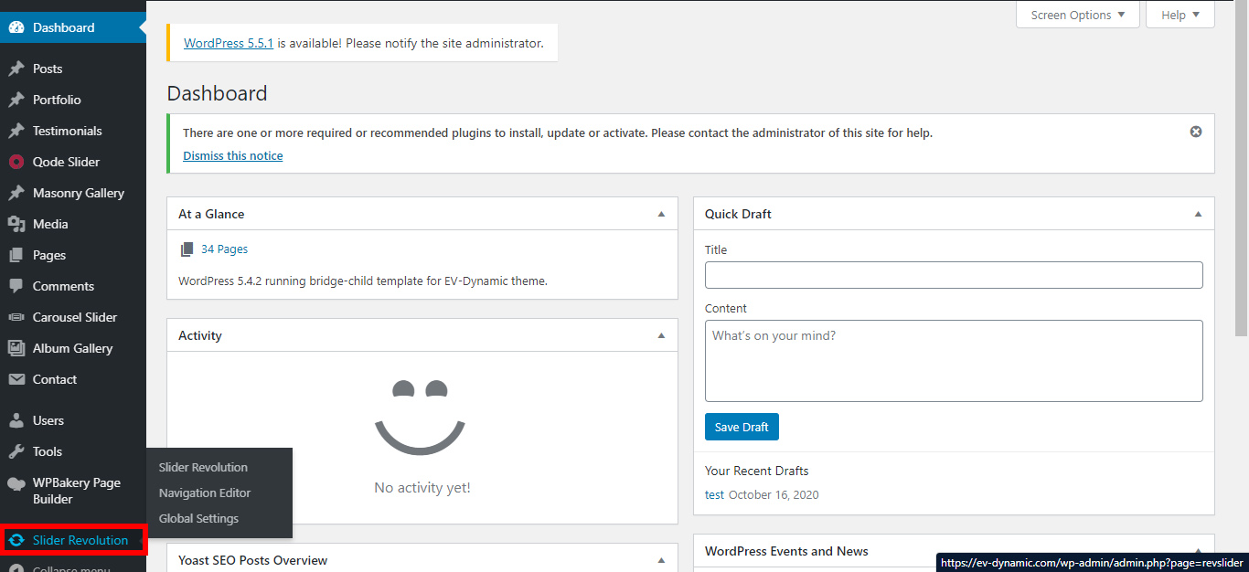Click the Carousel Slider icon
Viewport: 1249px width, 572px height.
[16, 317]
